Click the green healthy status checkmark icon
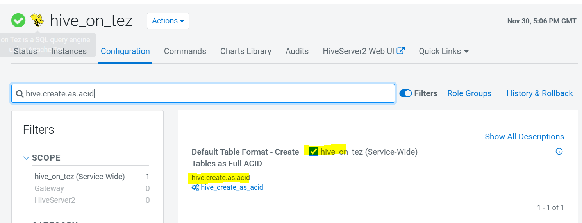Screen dimensions: 582x223 tap(18, 20)
